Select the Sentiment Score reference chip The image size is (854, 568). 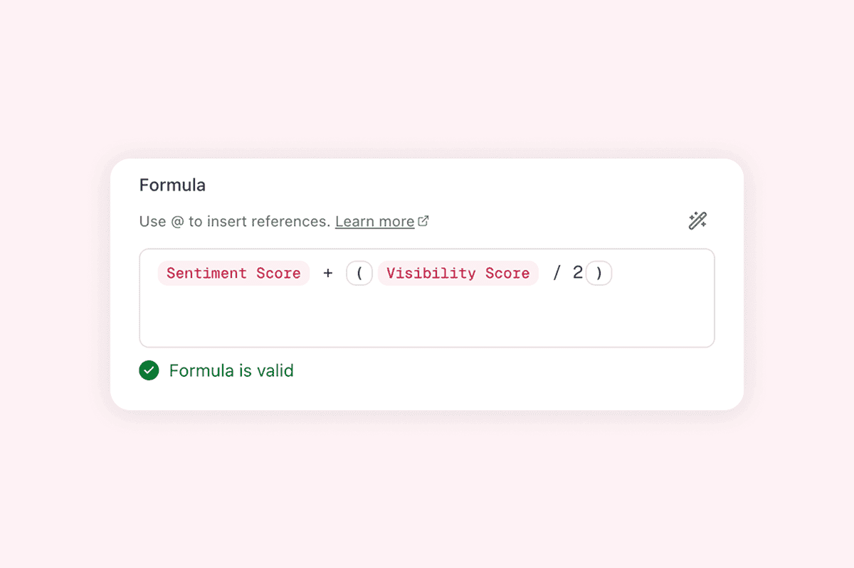click(233, 273)
